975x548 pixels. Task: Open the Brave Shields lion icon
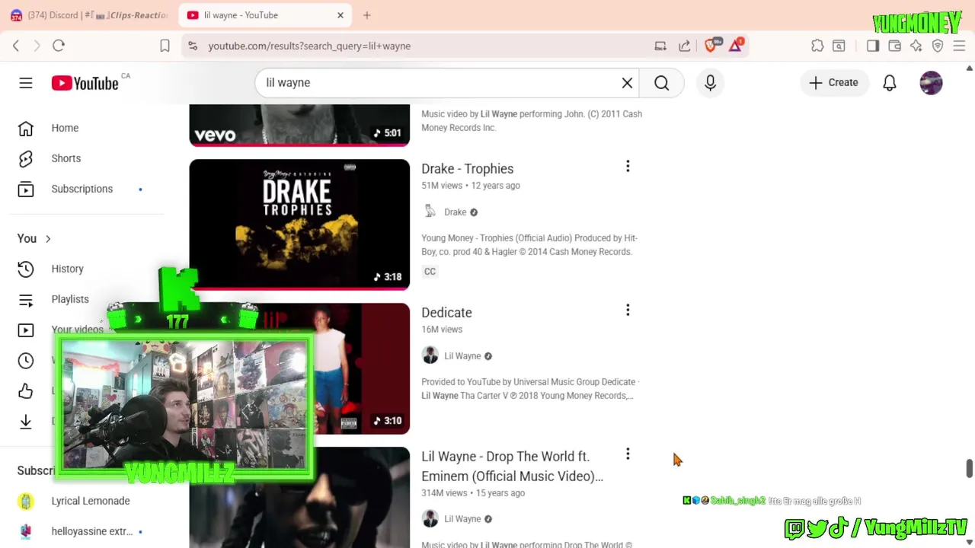pos(711,46)
